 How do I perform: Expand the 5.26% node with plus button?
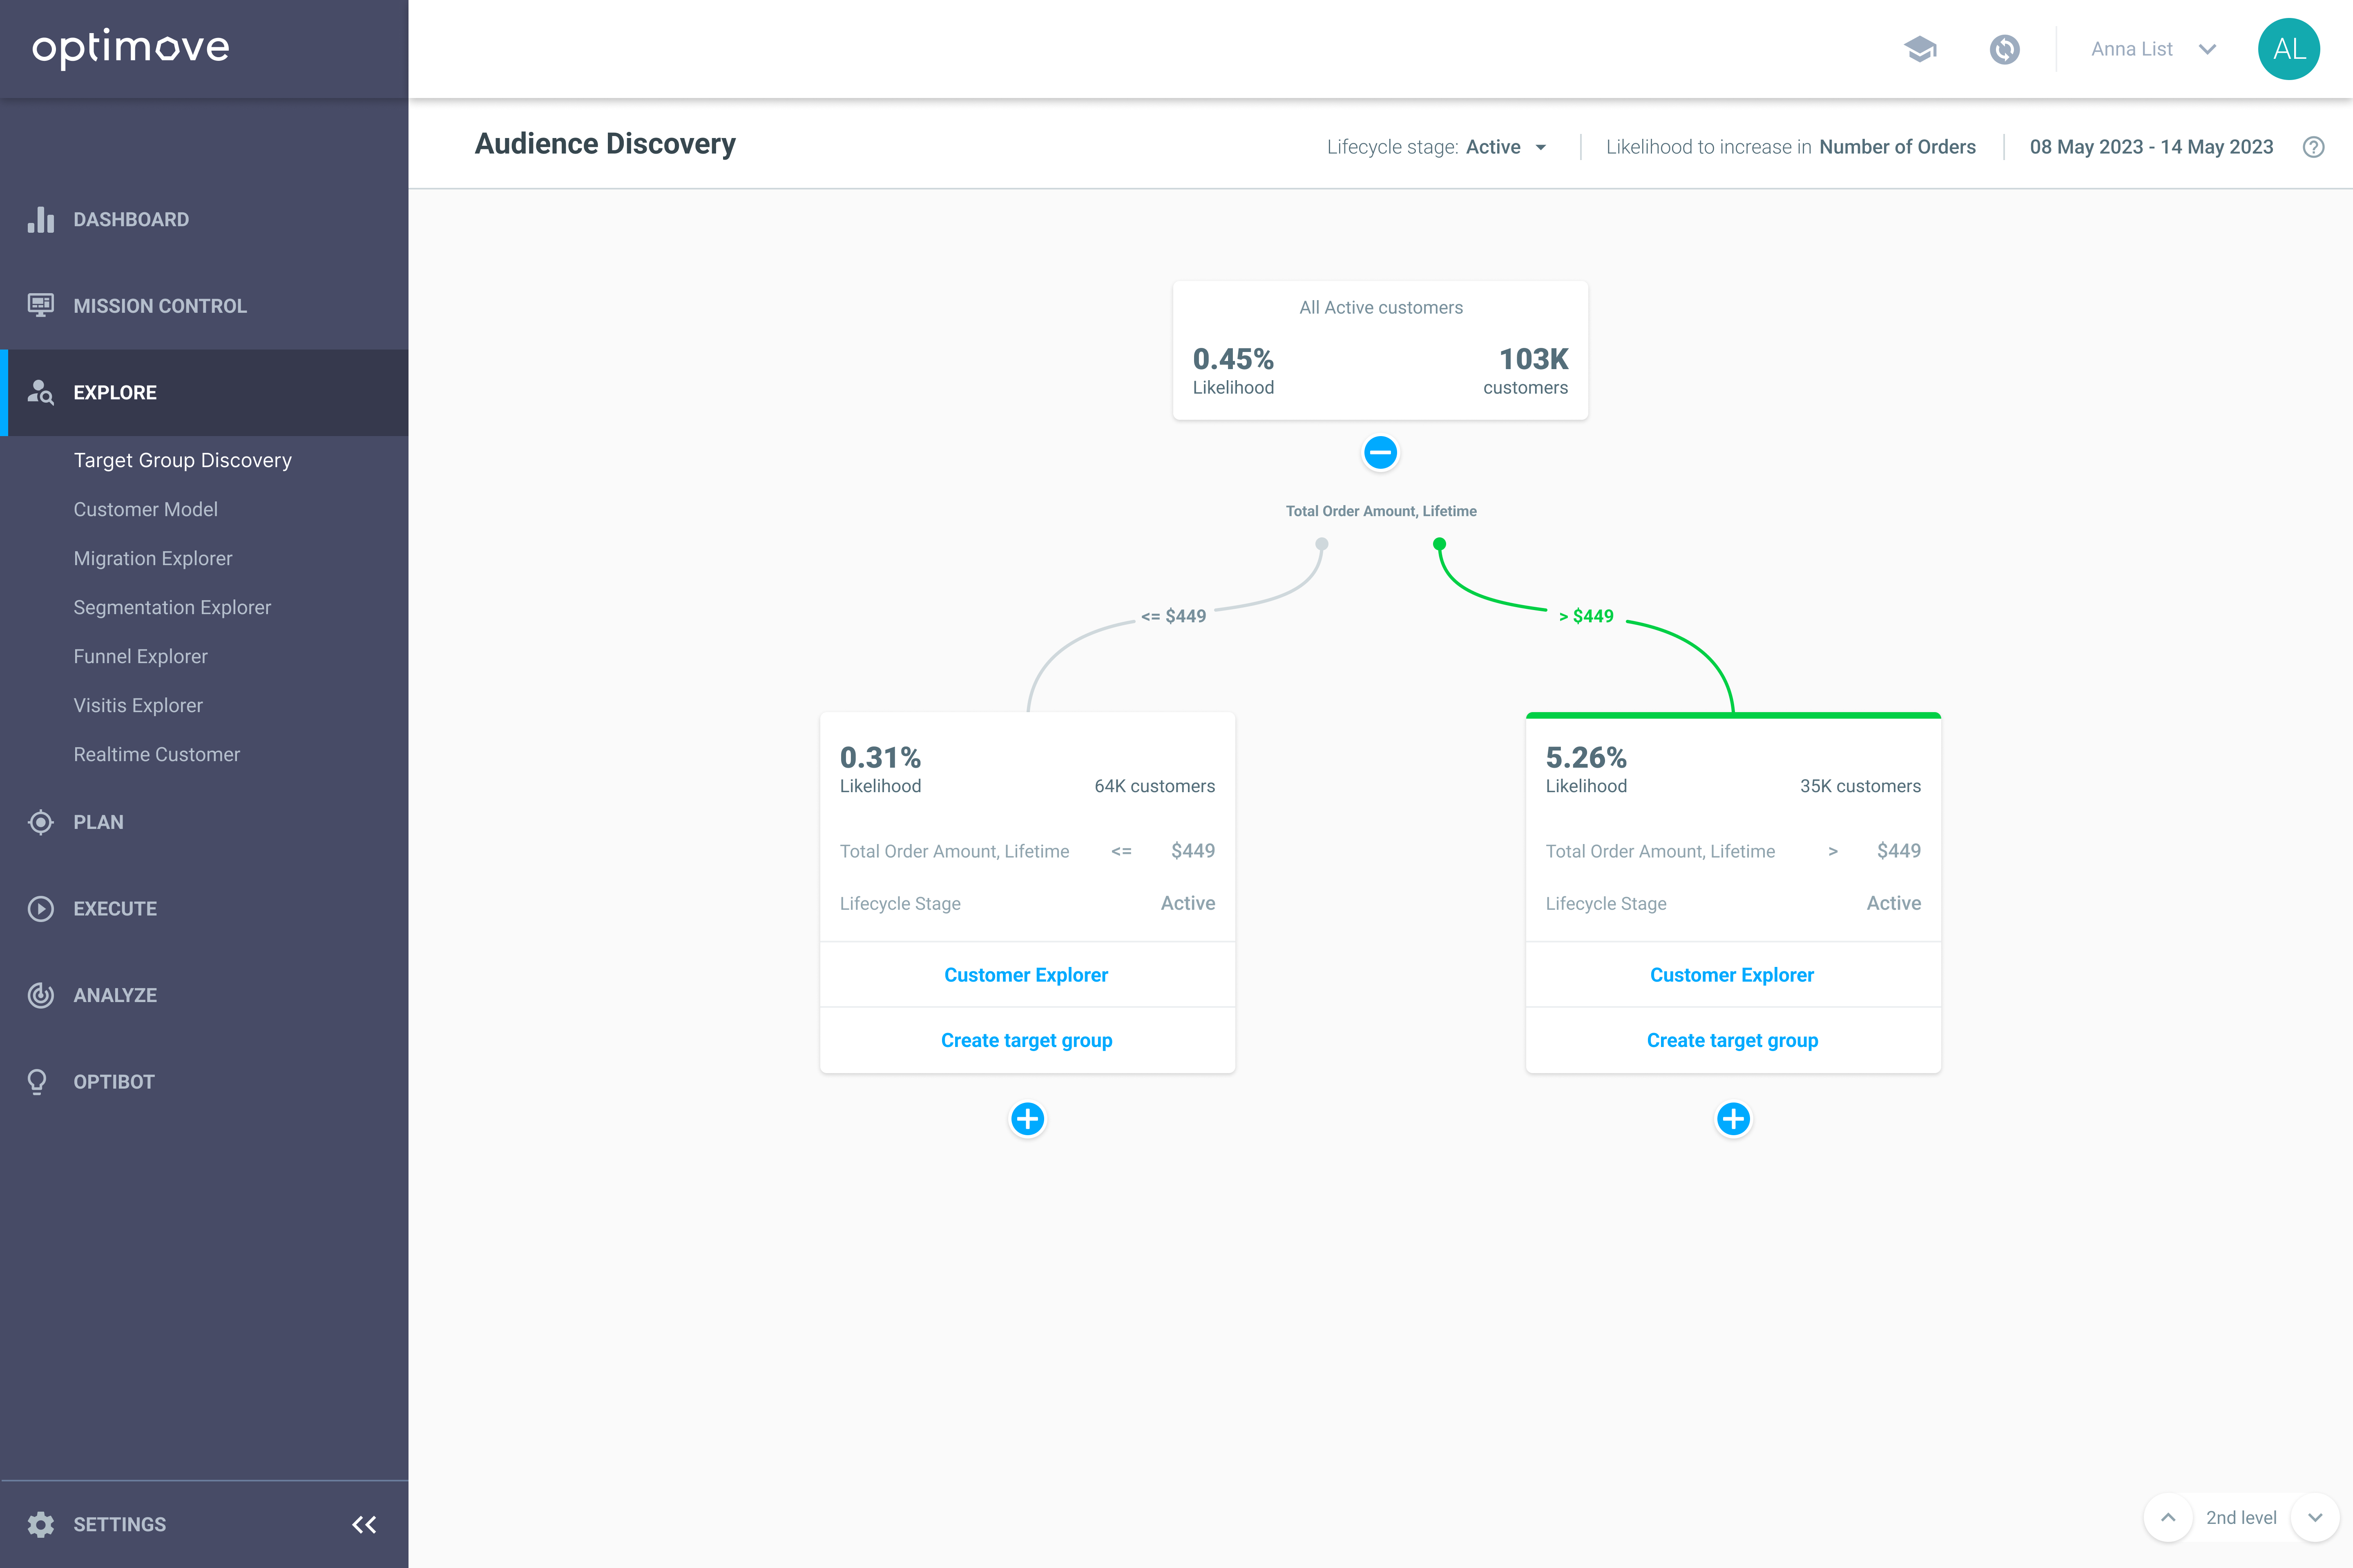[x=1733, y=1119]
